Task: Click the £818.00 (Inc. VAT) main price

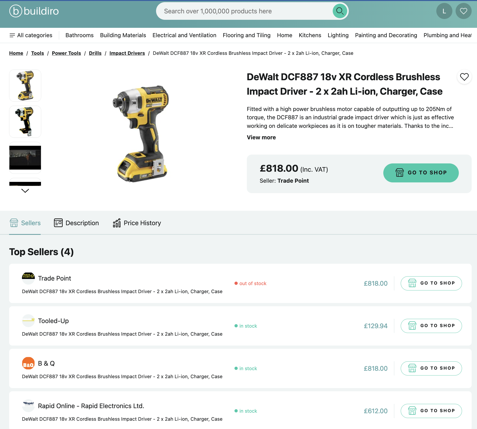Action: 294,169
